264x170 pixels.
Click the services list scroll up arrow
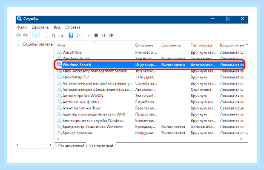pos(247,45)
